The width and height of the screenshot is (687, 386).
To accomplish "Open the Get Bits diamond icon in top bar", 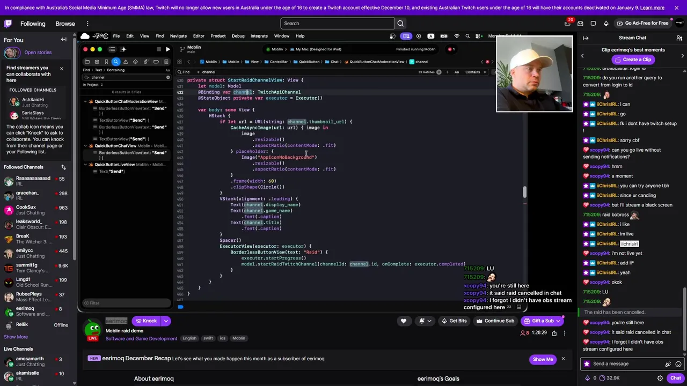I will point(606,24).
